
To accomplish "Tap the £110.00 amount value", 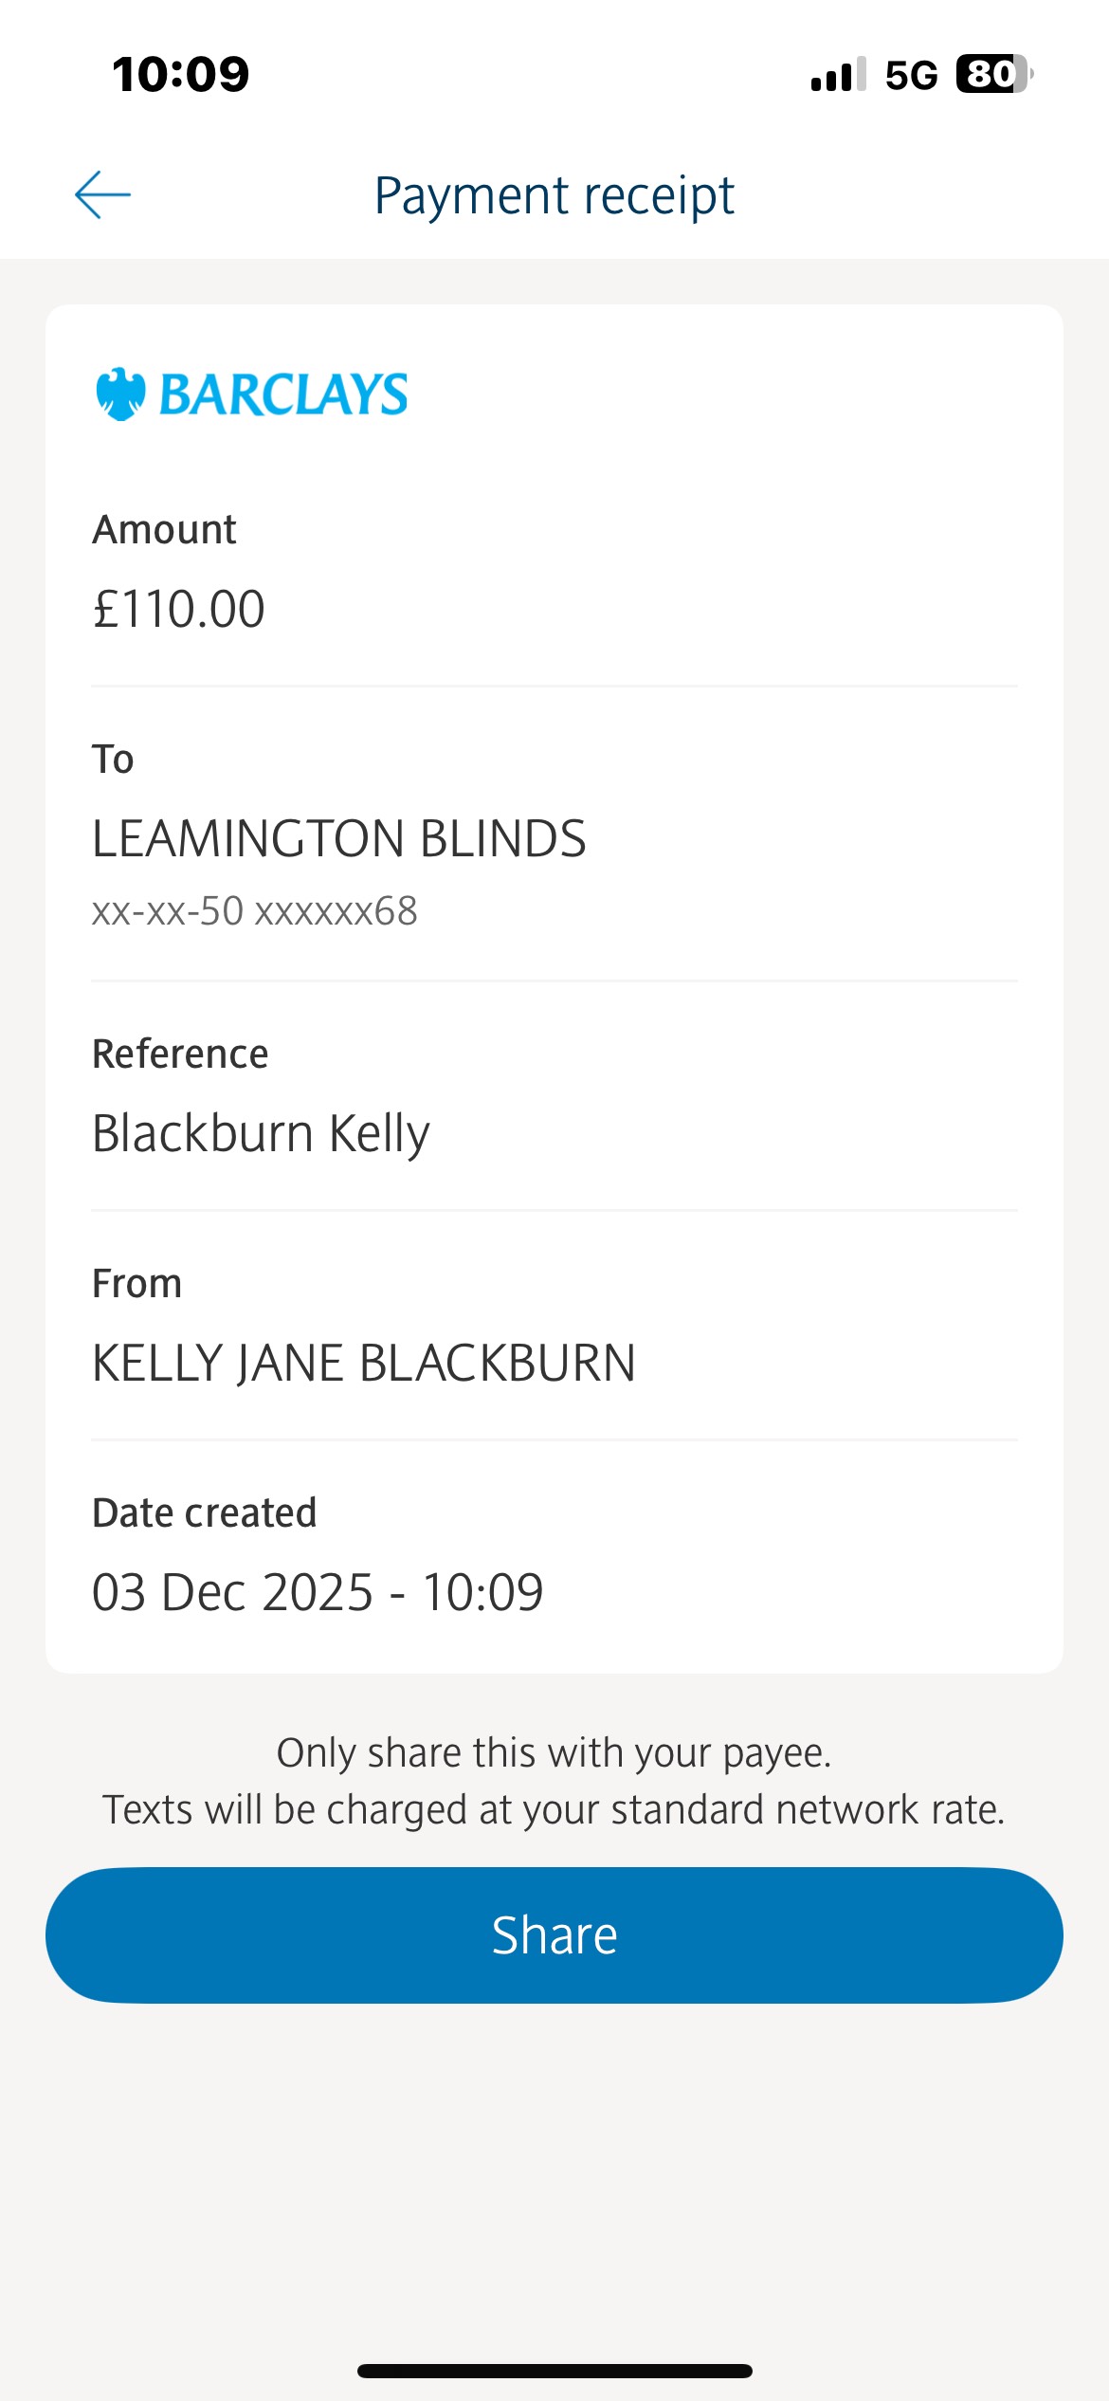I will pyautogui.click(x=178, y=609).
